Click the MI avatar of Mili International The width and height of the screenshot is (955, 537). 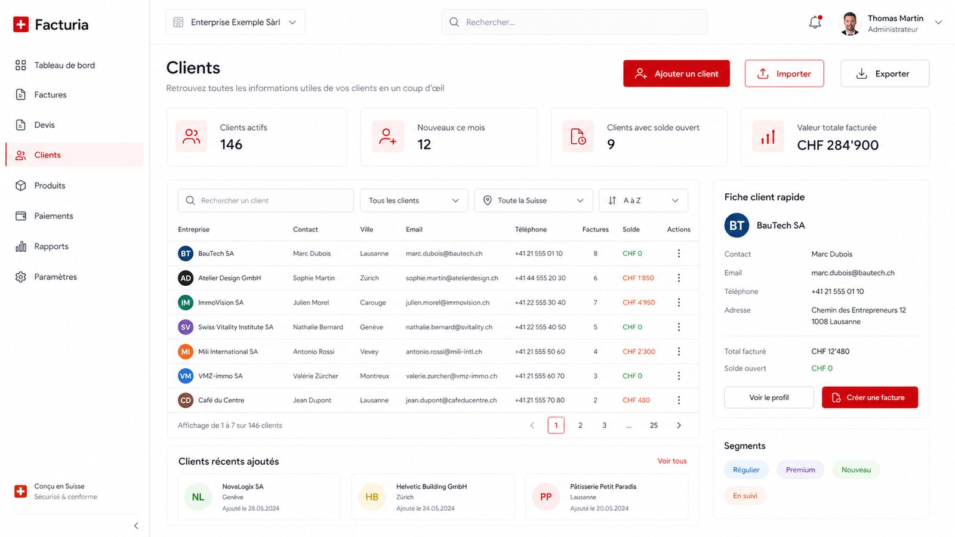[186, 351]
